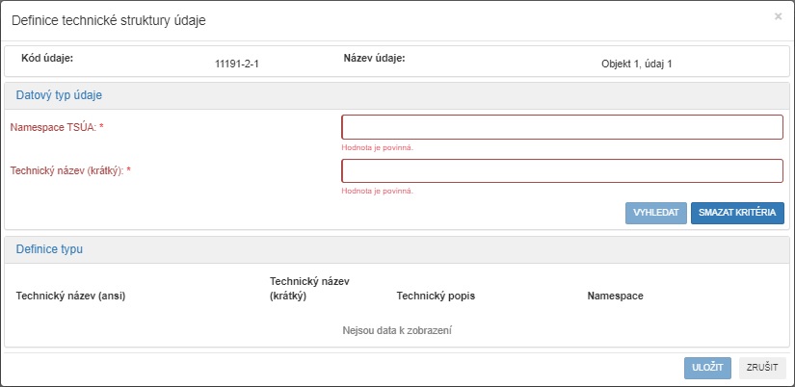Click the Namespace TSÚA field label

click(56, 127)
